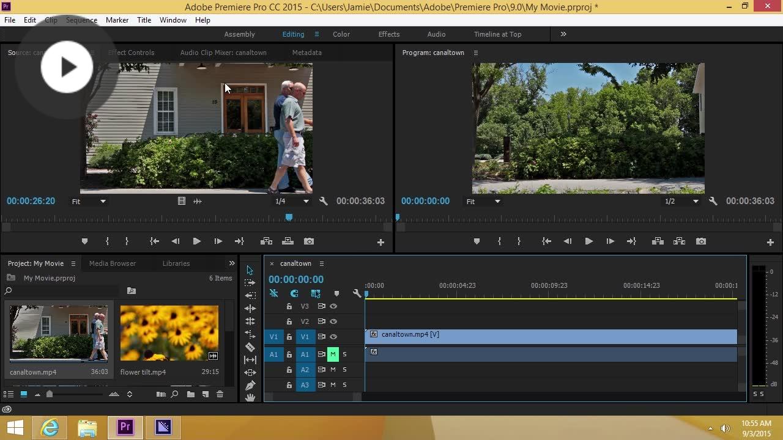The height and width of the screenshot is (440, 783).
Task: Create a new bin in Project panel
Action: pos(191,394)
